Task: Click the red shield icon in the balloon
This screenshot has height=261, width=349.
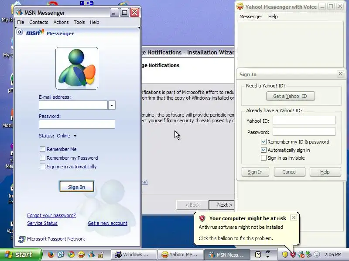Action: pyautogui.click(x=202, y=218)
